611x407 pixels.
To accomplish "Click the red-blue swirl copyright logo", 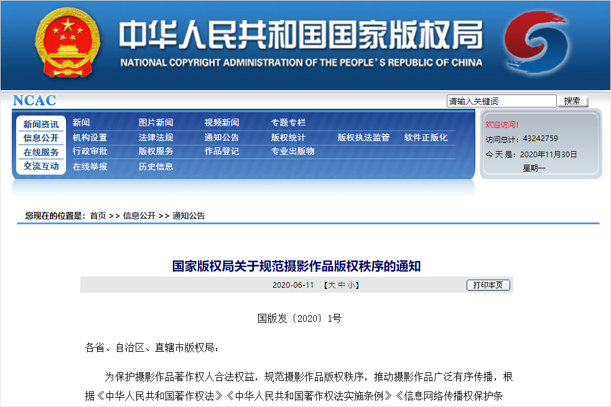I will (536, 43).
